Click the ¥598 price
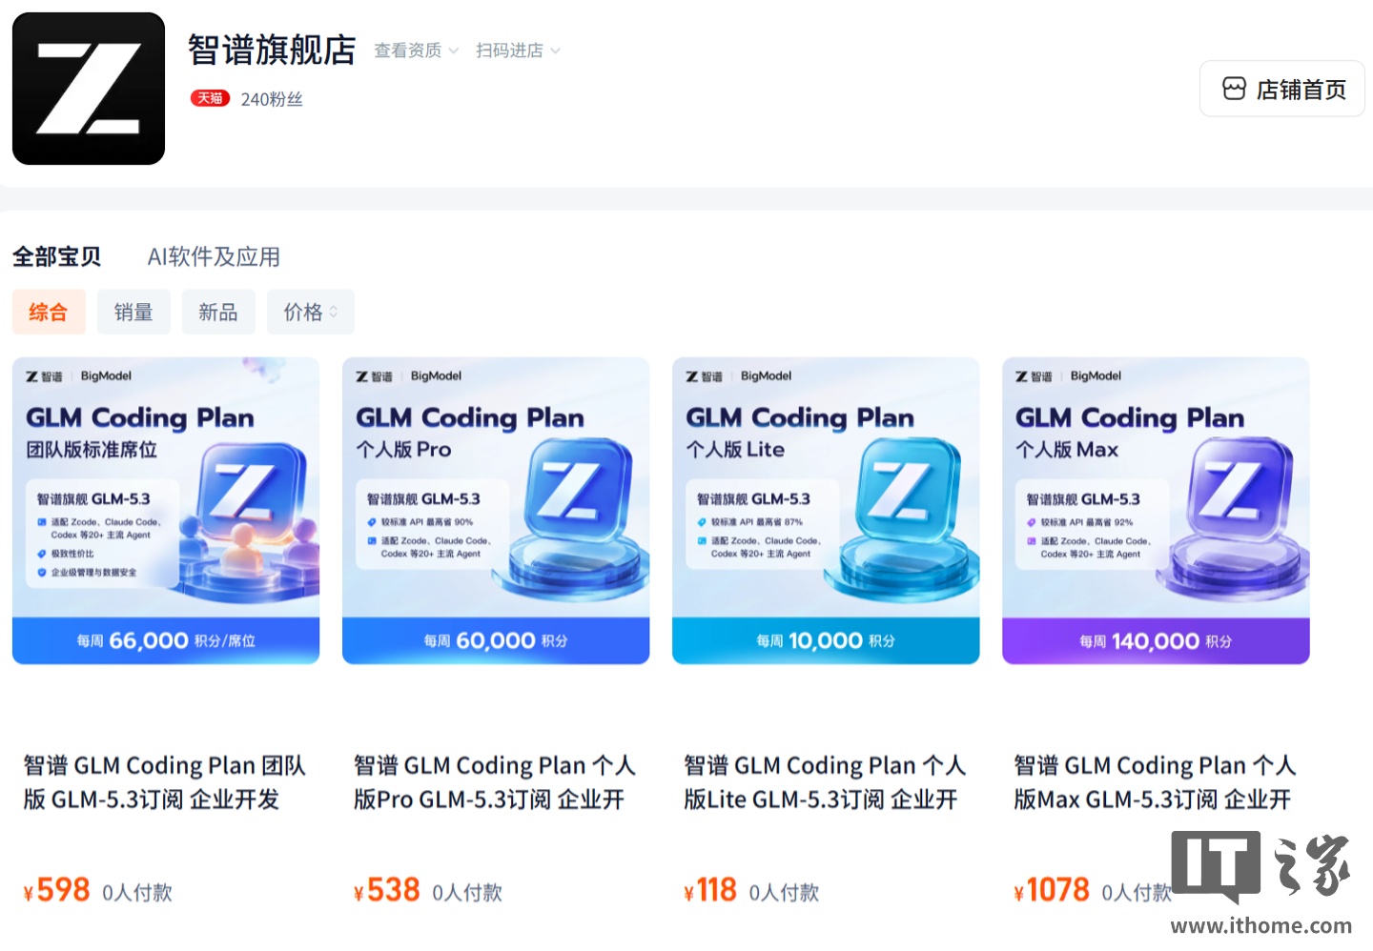The image size is (1373, 951). [56, 890]
